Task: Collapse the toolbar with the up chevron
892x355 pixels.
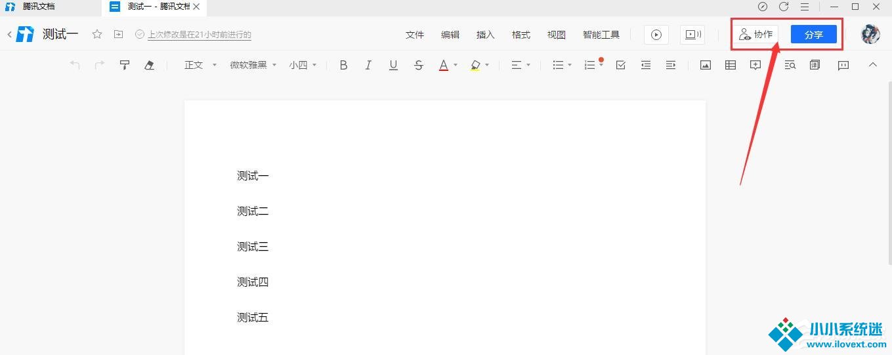Action: coord(873,64)
